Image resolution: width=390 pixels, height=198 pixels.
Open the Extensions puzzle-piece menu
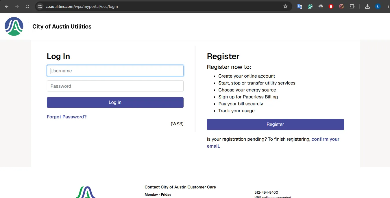[x=352, y=6]
